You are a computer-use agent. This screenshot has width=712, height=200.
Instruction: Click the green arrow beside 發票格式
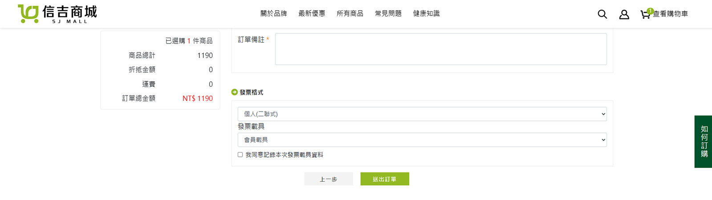(x=235, y=92)
